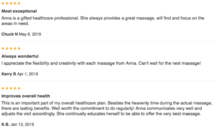The image size is (217, 129).
Task: Click the review text about overall healthcare plan
Action: tap(105, 108)
